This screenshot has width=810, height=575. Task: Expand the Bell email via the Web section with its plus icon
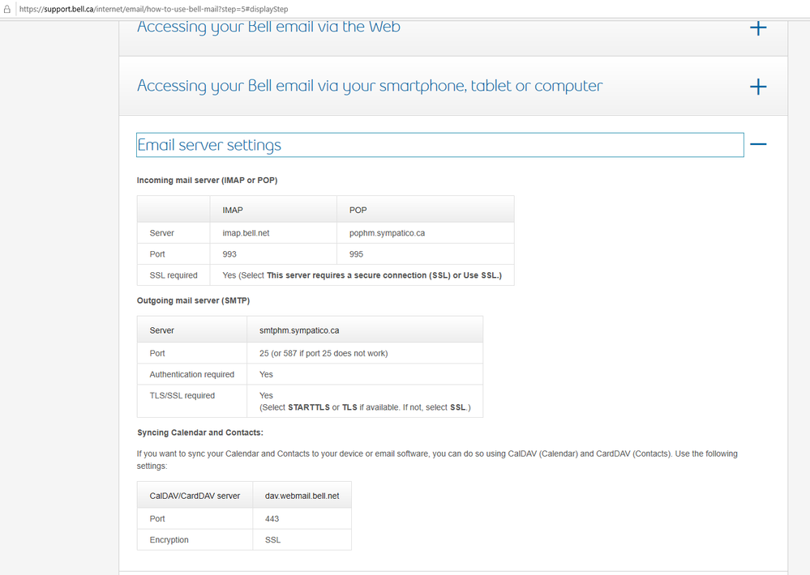758,28
